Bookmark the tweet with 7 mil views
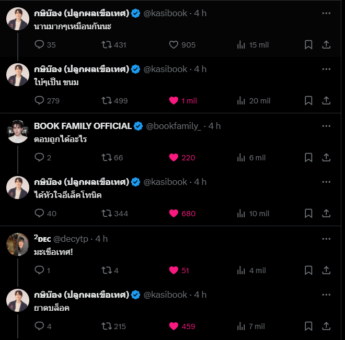Image resolution: width=345 pixels, height=340 pixels. pos(308,326)
